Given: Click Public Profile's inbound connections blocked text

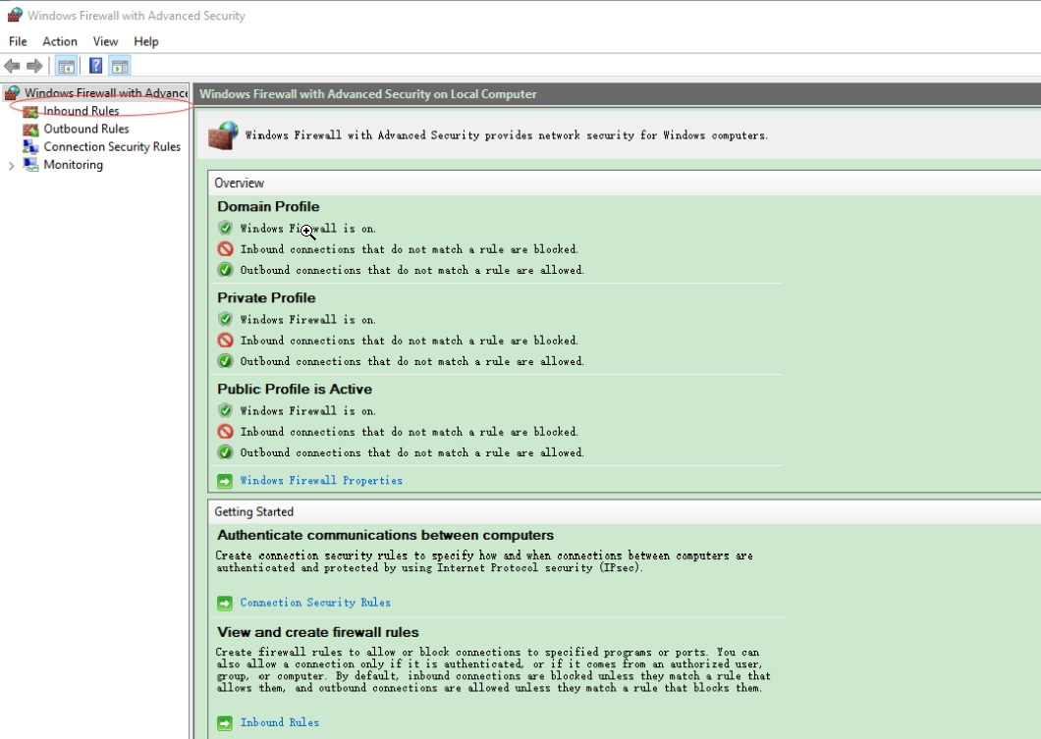Looking at the screenshot, I should pyautogui.click(x=409, y=431).
